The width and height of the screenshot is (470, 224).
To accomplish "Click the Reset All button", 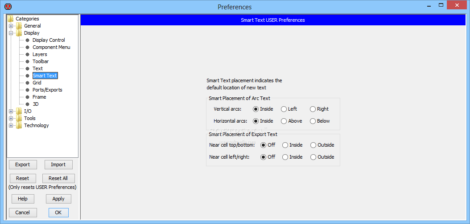I will [58, 178].
